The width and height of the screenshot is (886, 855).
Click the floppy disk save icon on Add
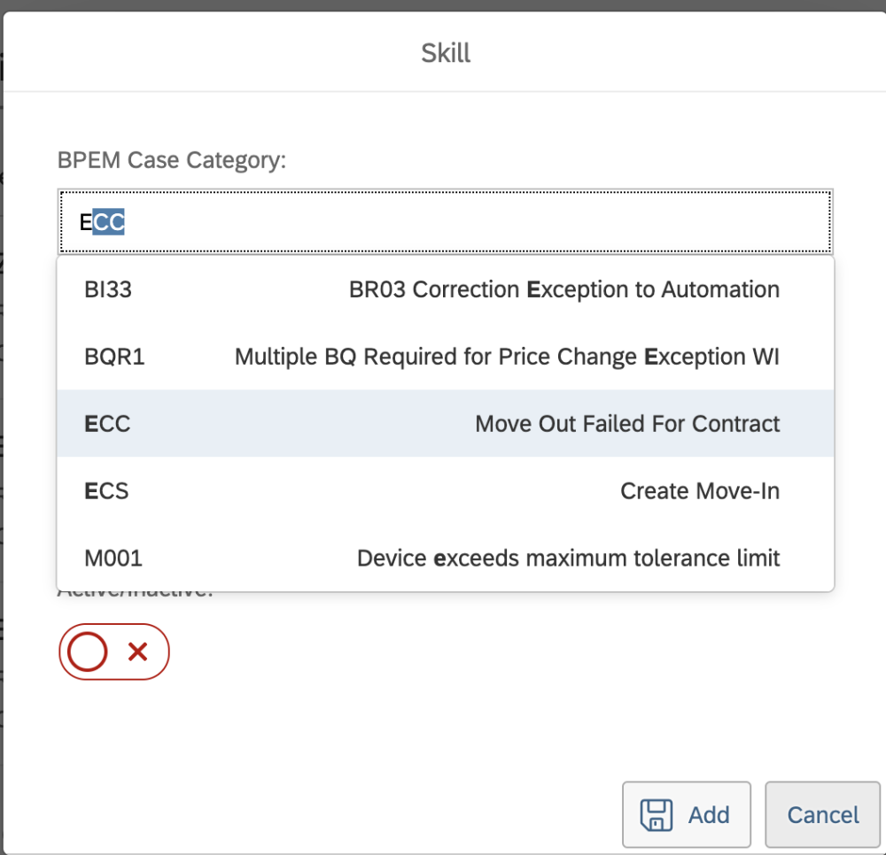click(657, 815)
